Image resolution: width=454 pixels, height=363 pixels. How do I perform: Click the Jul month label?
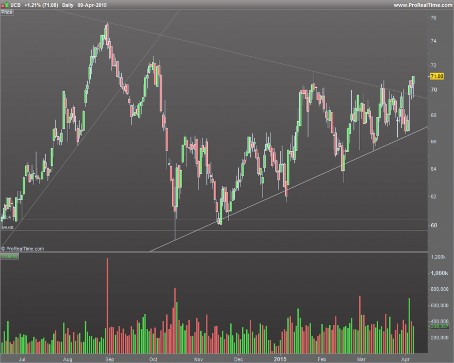(x=22, y=359)
